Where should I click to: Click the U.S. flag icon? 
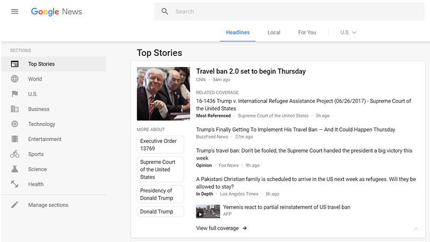point(15,94)
